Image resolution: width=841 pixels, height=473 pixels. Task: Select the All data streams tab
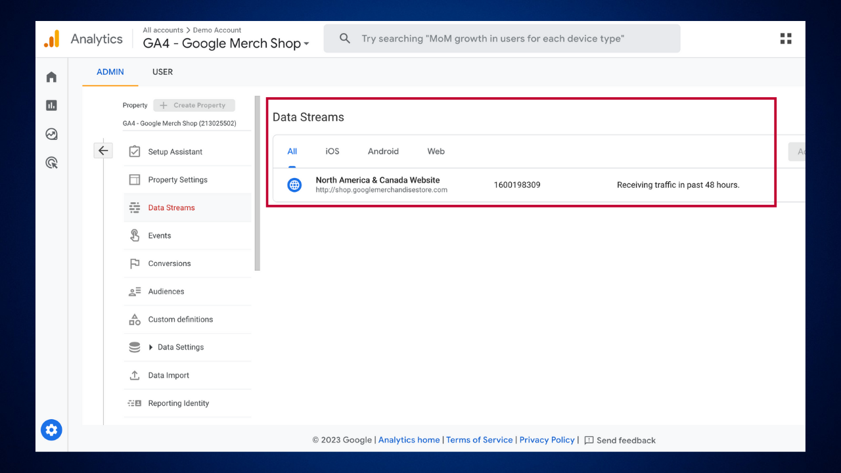(x=292, y=151)
